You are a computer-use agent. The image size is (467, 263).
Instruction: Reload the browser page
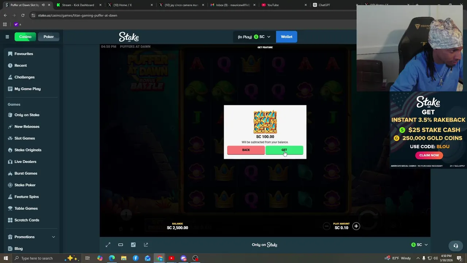[x=23, y=15]
